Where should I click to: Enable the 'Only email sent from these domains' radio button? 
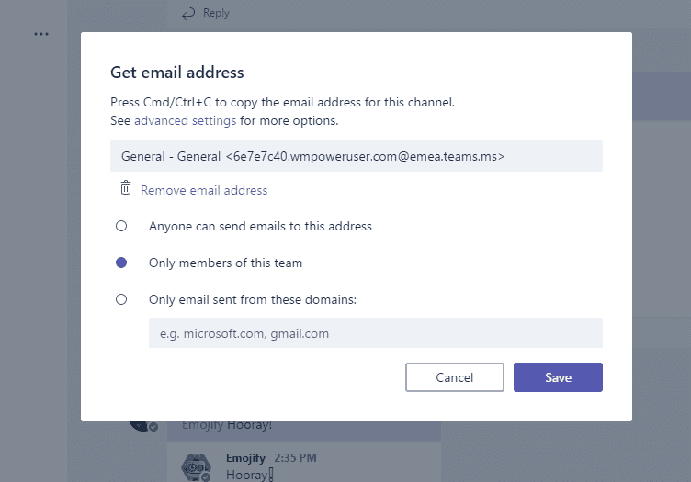tap(121, 299)
